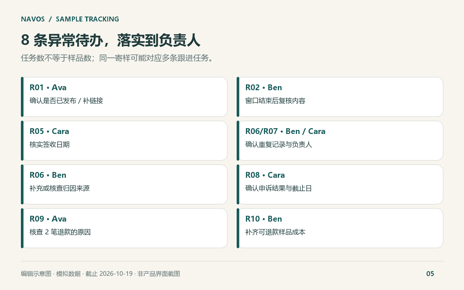
Task: Select the R02 • Ben card title
Action: pos(264,88)
